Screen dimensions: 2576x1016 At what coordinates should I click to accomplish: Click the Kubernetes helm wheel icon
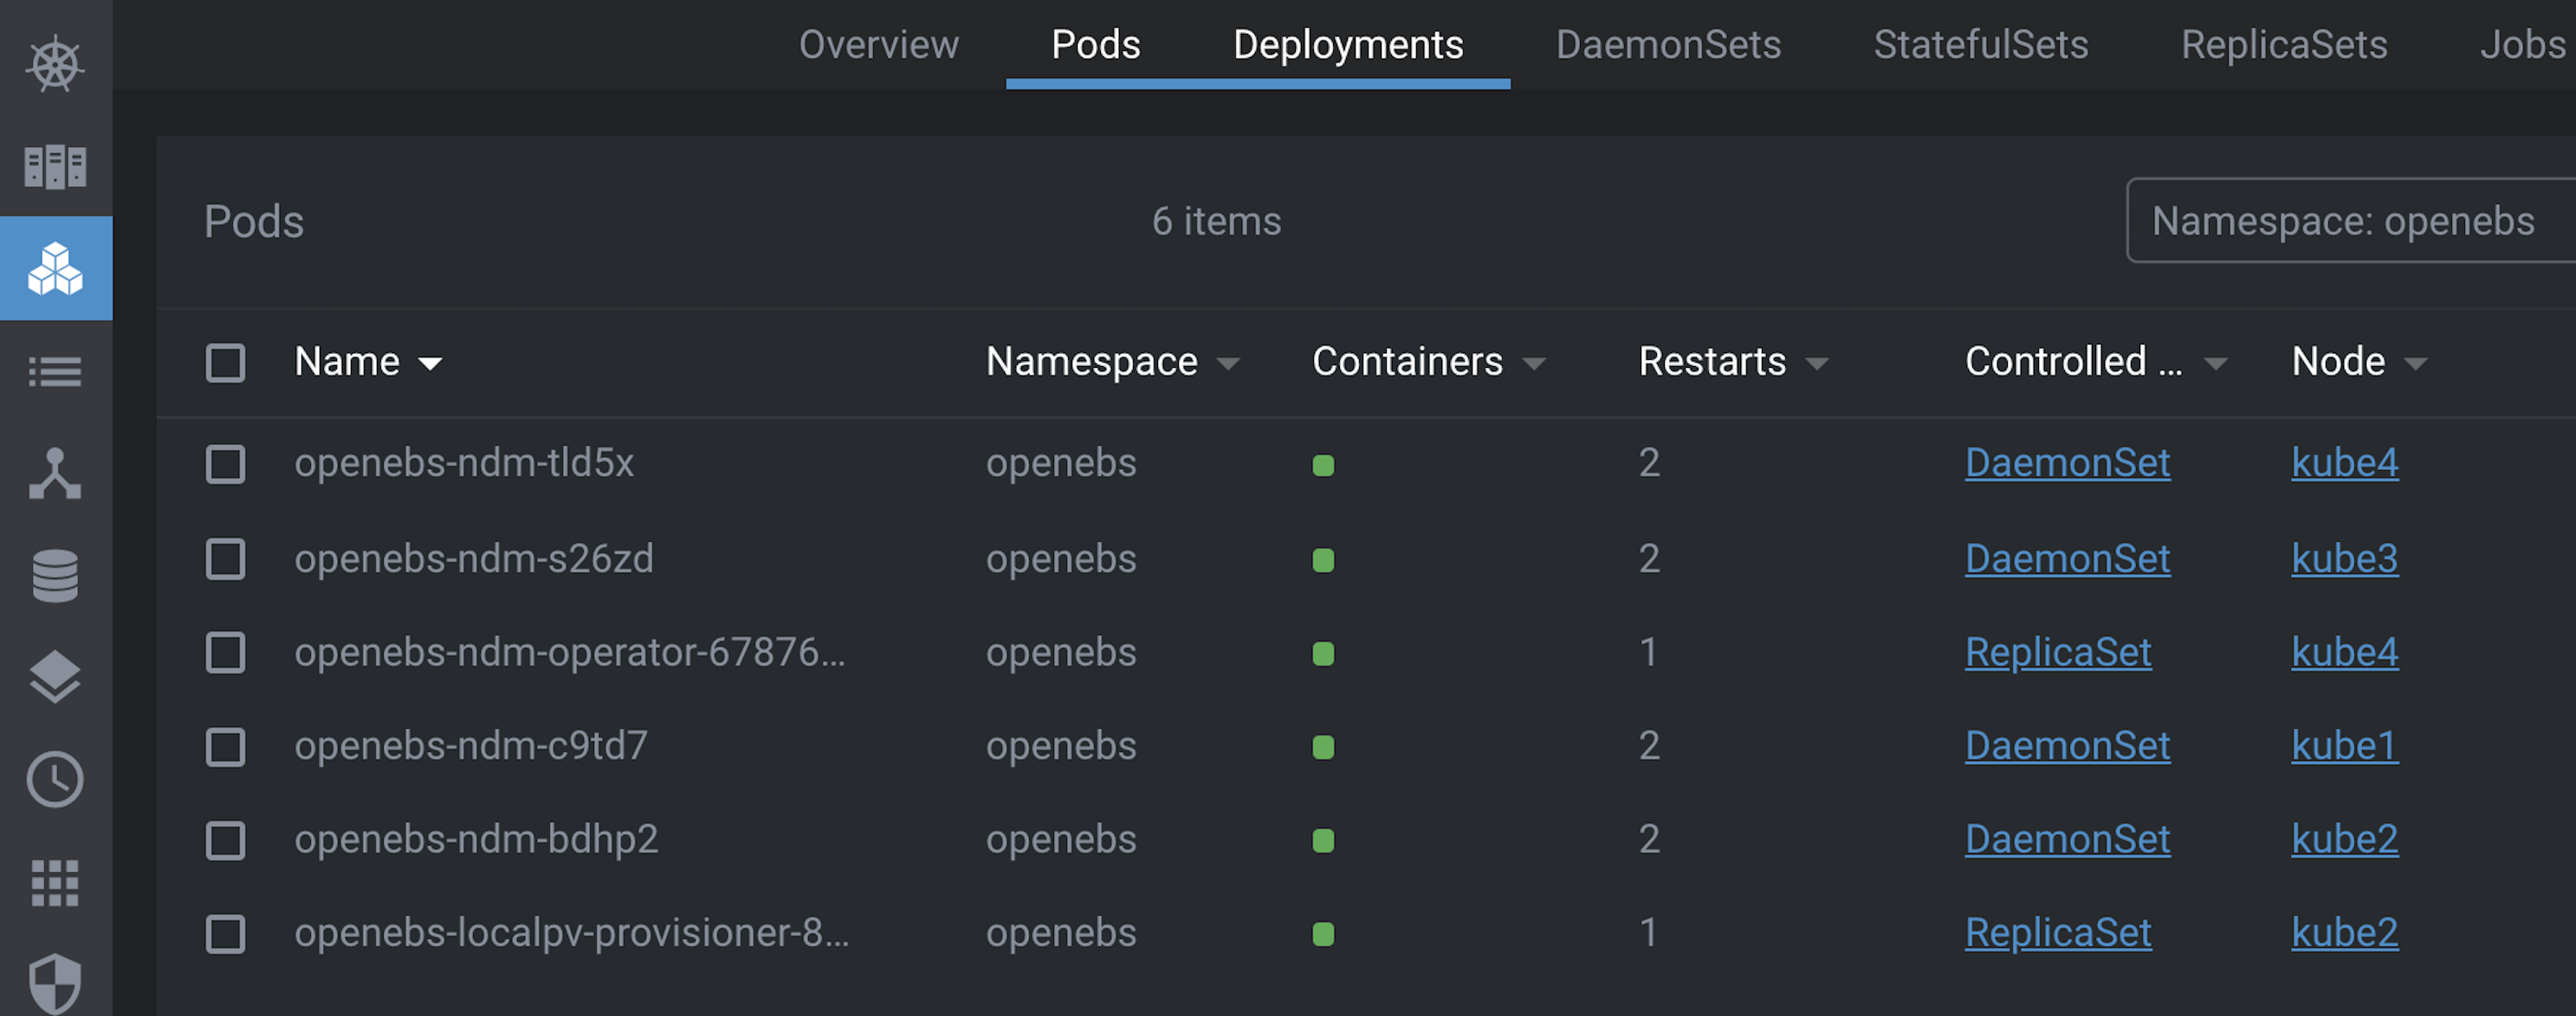point(55,64)
